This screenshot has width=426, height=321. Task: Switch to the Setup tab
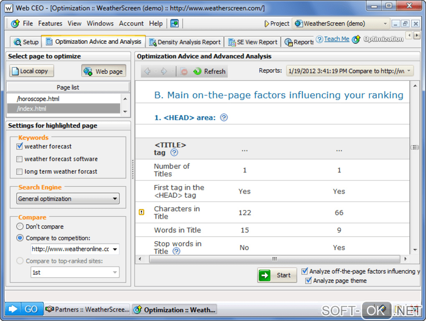[x=26, y=42]
